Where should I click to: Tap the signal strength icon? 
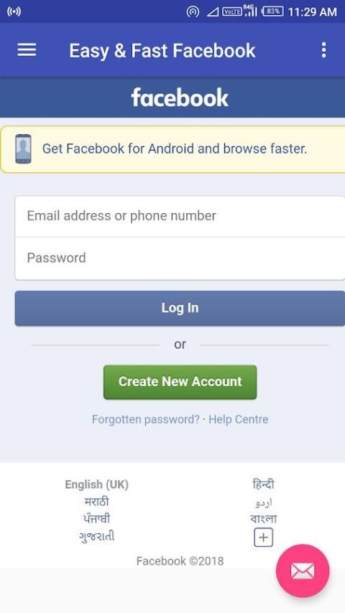[x=251, y=11]
